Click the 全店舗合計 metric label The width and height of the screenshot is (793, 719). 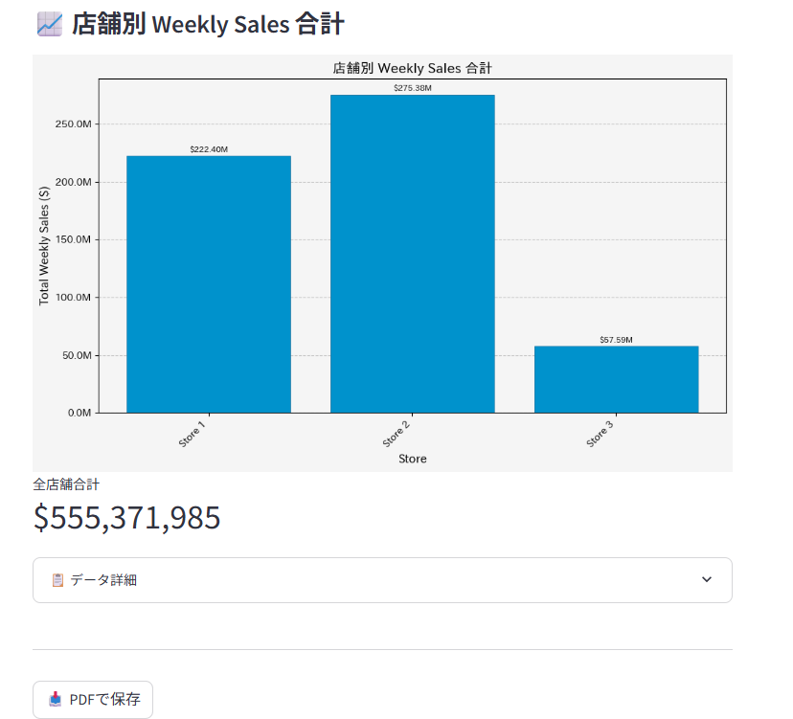pyautogui.click(x=66, y=484)
